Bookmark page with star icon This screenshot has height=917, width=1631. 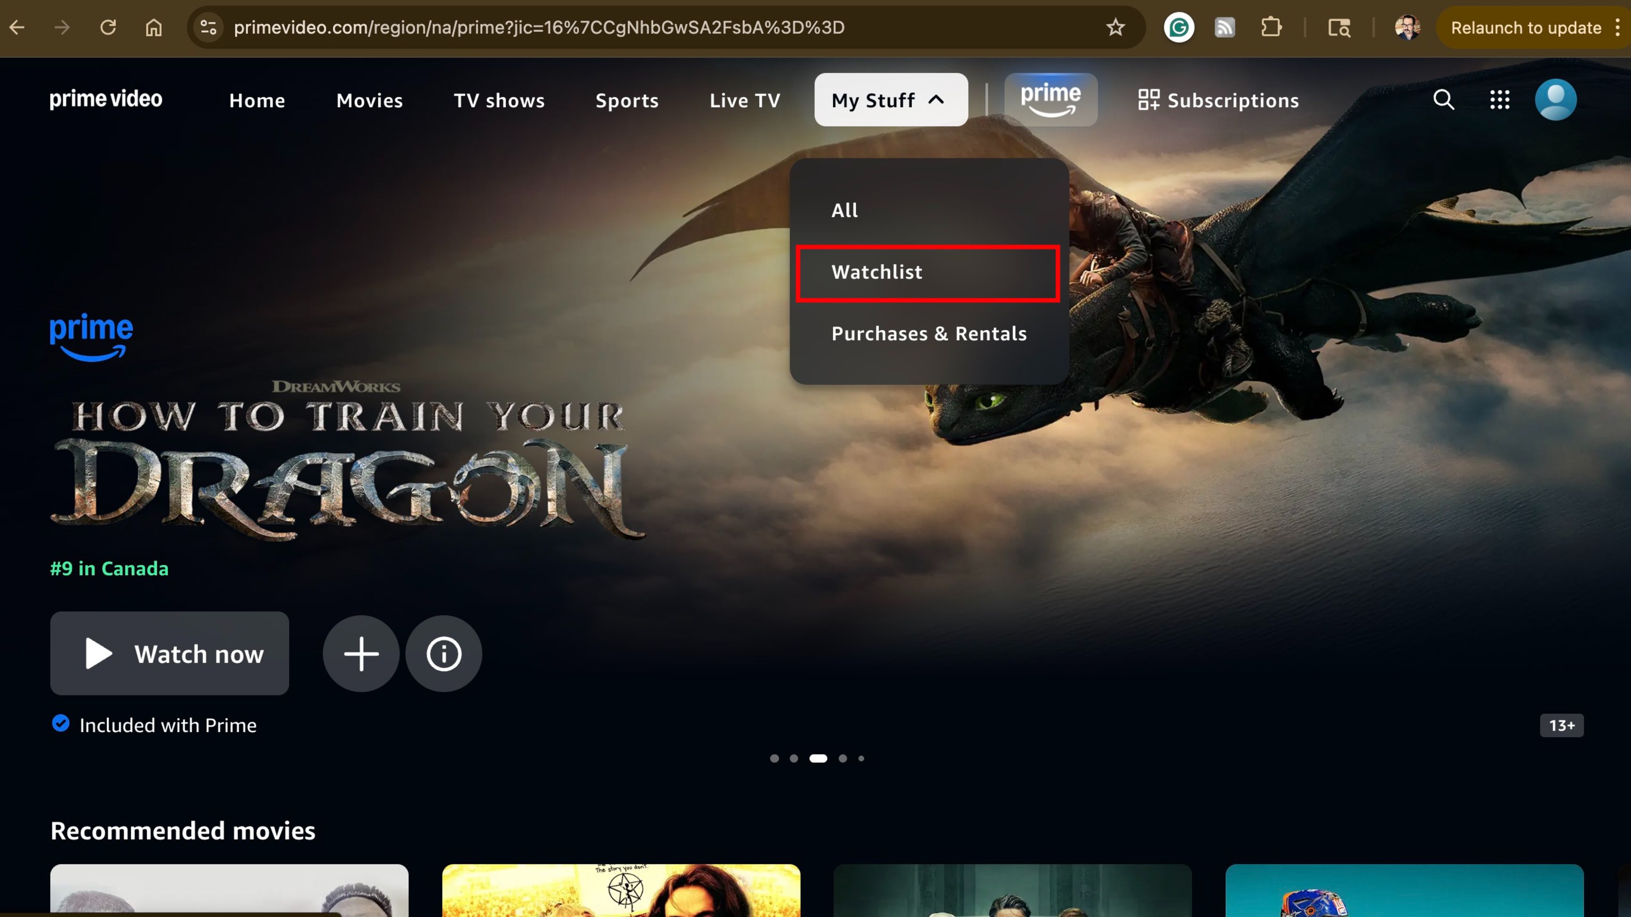click(x=1115, y=27)
